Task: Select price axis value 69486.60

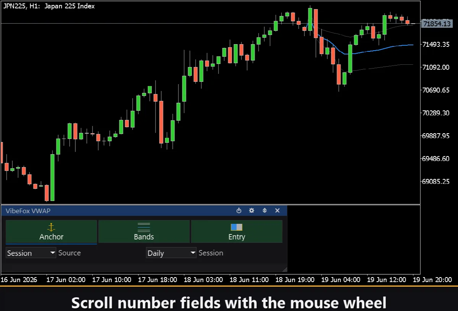Action: pos(436,159)
